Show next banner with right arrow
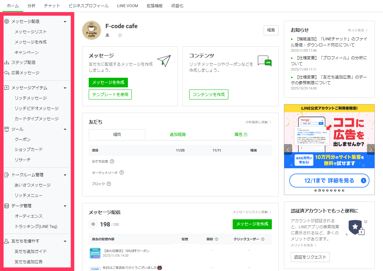The image size is (383, 271). click(x=371, y=149)
